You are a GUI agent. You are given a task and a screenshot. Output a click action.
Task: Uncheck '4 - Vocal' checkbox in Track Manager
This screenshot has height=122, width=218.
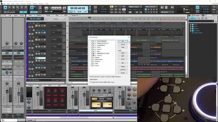[x=92, y=47]
